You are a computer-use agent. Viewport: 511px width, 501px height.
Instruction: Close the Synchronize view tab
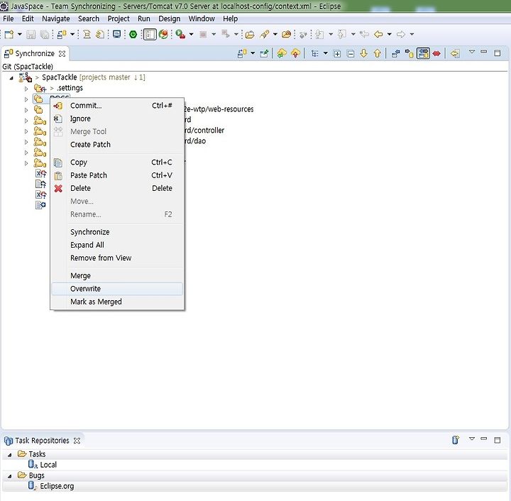(62, 54)
